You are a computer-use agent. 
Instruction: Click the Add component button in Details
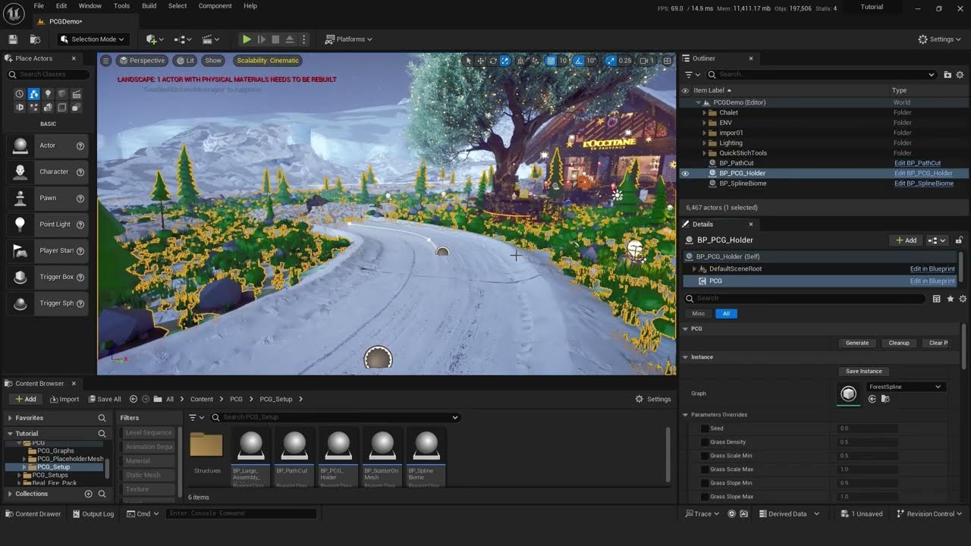(x=906, y=240)
